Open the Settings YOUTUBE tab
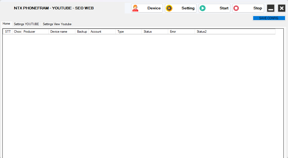Image resolution: width=288 pixels, height=158 pixels. (x=26, y=24)
